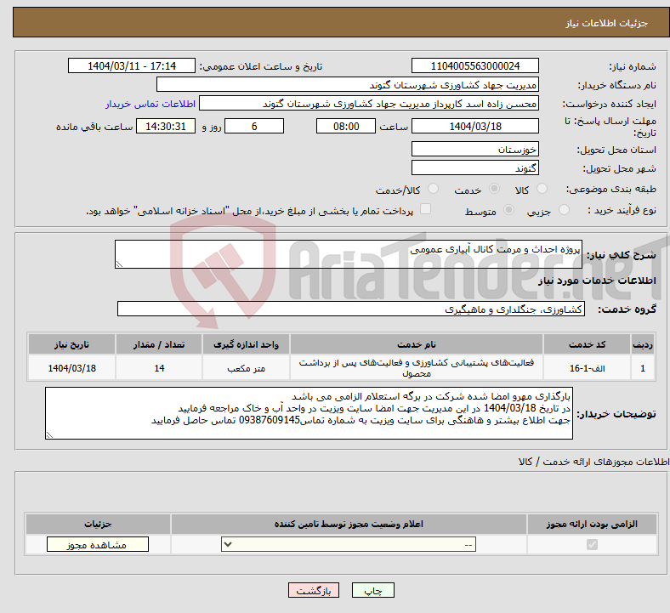670x613 pixels.
Task: Open اطلاعات تماس خریدار link
Action: tap(150, 104)
